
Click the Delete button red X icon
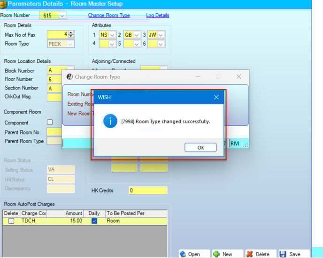(x=249, y=254)
